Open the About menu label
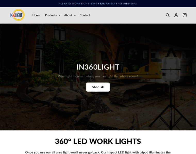The height and width of the screenshot is (154, 196). tap(68, 15)
